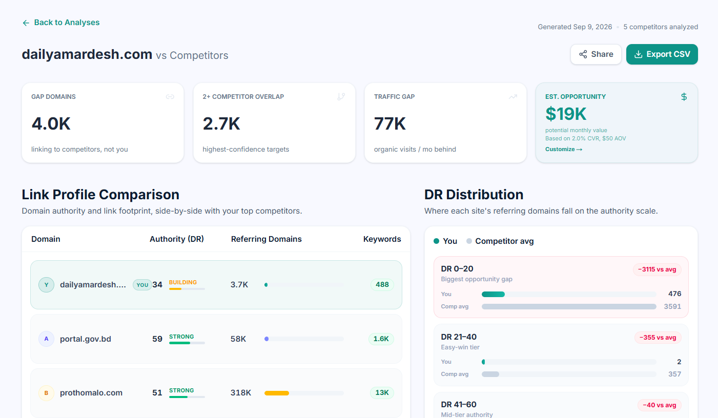Toggle the You legend item
Screen dimensions: 718x418
click(445, 241)
